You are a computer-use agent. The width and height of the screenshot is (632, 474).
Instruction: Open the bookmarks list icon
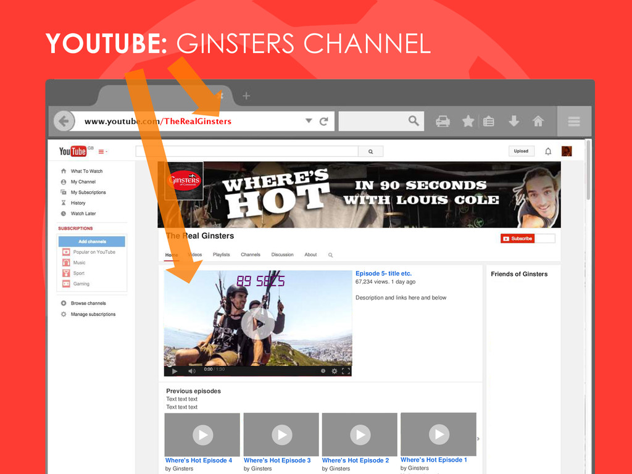click(489, 121)
